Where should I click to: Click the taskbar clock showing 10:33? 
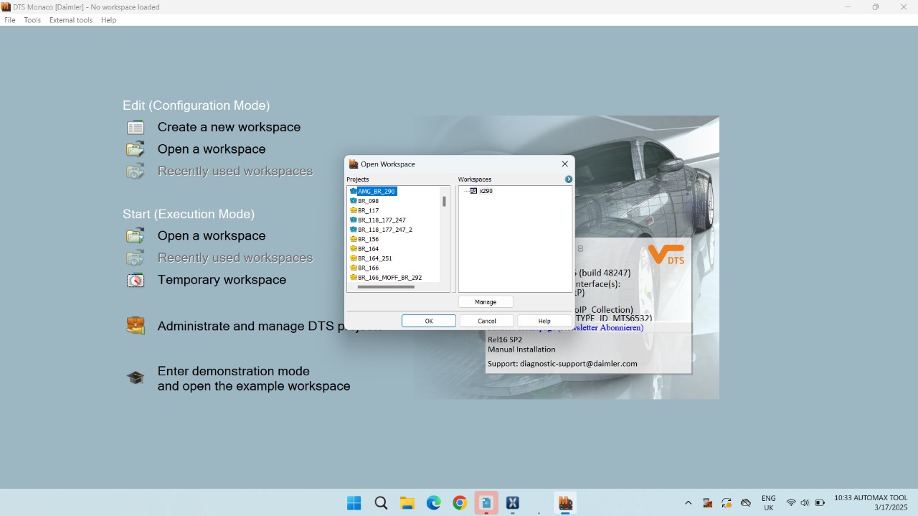point(871,503)
